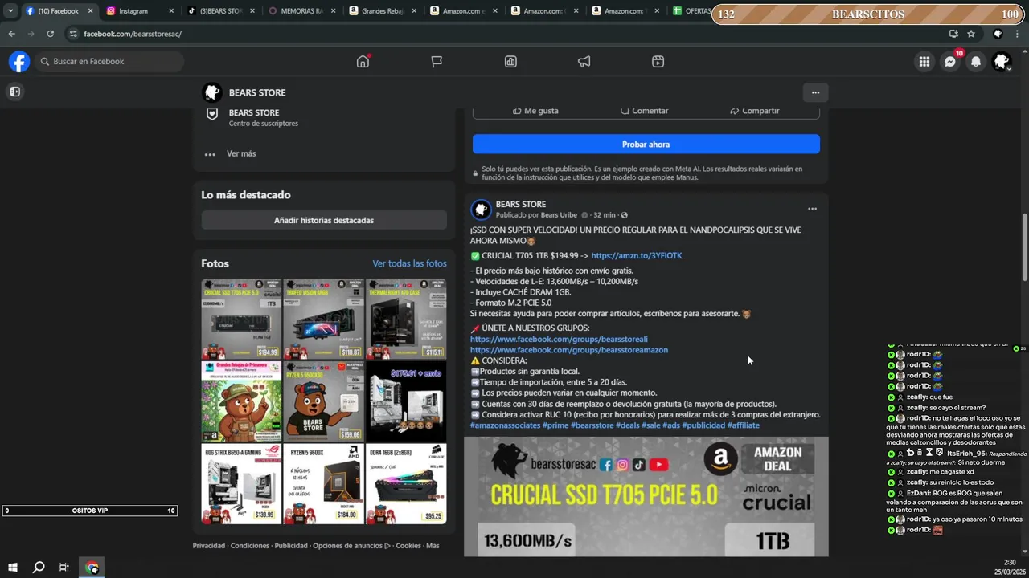The width and height of the screenshot is (1029, 578).
Task: Click the browser address bar URL
Action: [133, 34]
